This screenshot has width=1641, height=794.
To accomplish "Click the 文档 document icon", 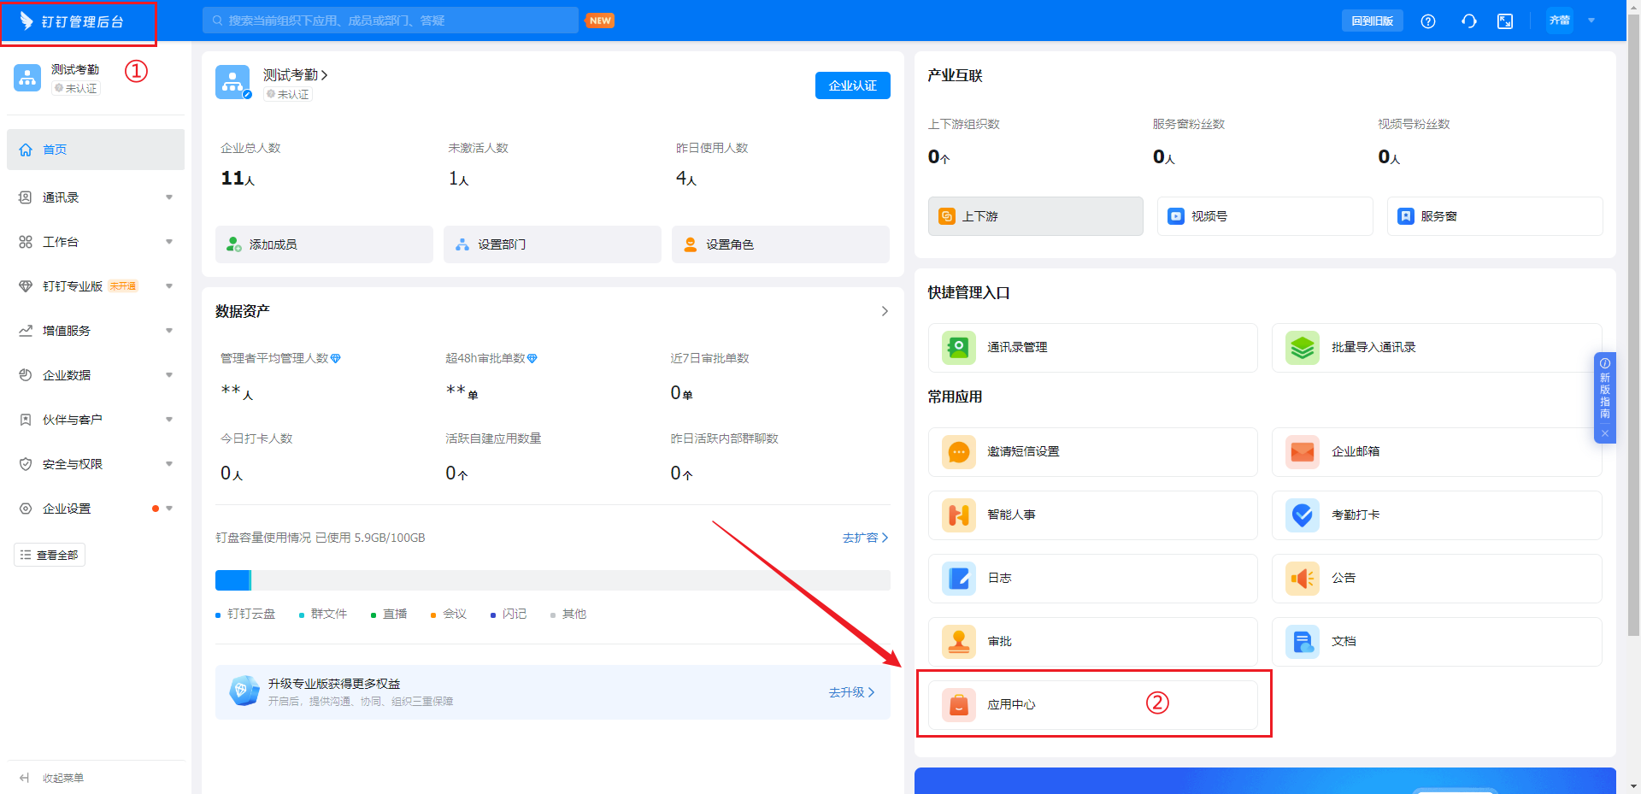I will (1303, 642).
